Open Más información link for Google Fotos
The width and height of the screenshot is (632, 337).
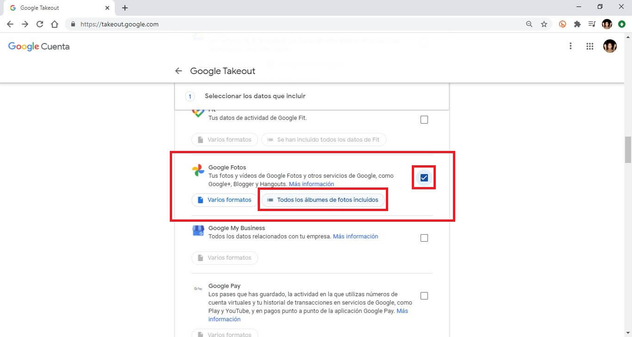point(311,184)
